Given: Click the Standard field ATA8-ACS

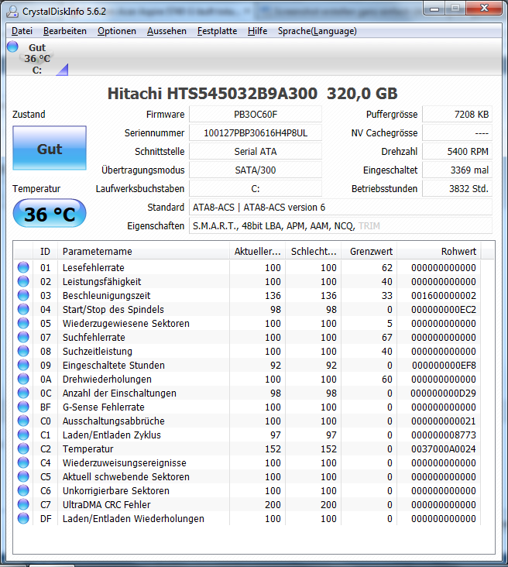Looking at the screenshot, I should pyautogui.click(x=341, y=207).
